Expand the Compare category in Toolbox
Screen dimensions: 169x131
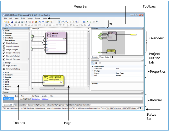click(x=4, y=33)
